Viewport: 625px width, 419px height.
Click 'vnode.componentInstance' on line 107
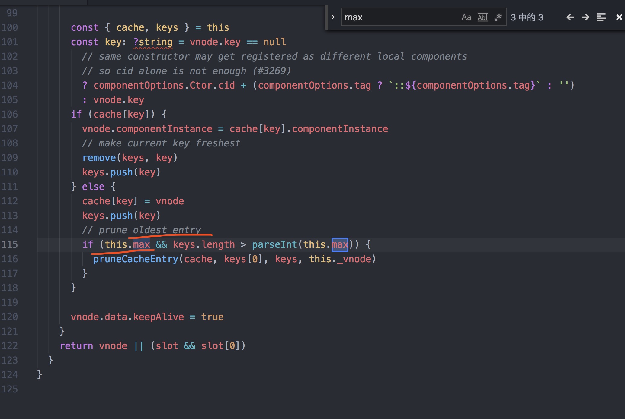pyautogui.click(x=147, y=129)
